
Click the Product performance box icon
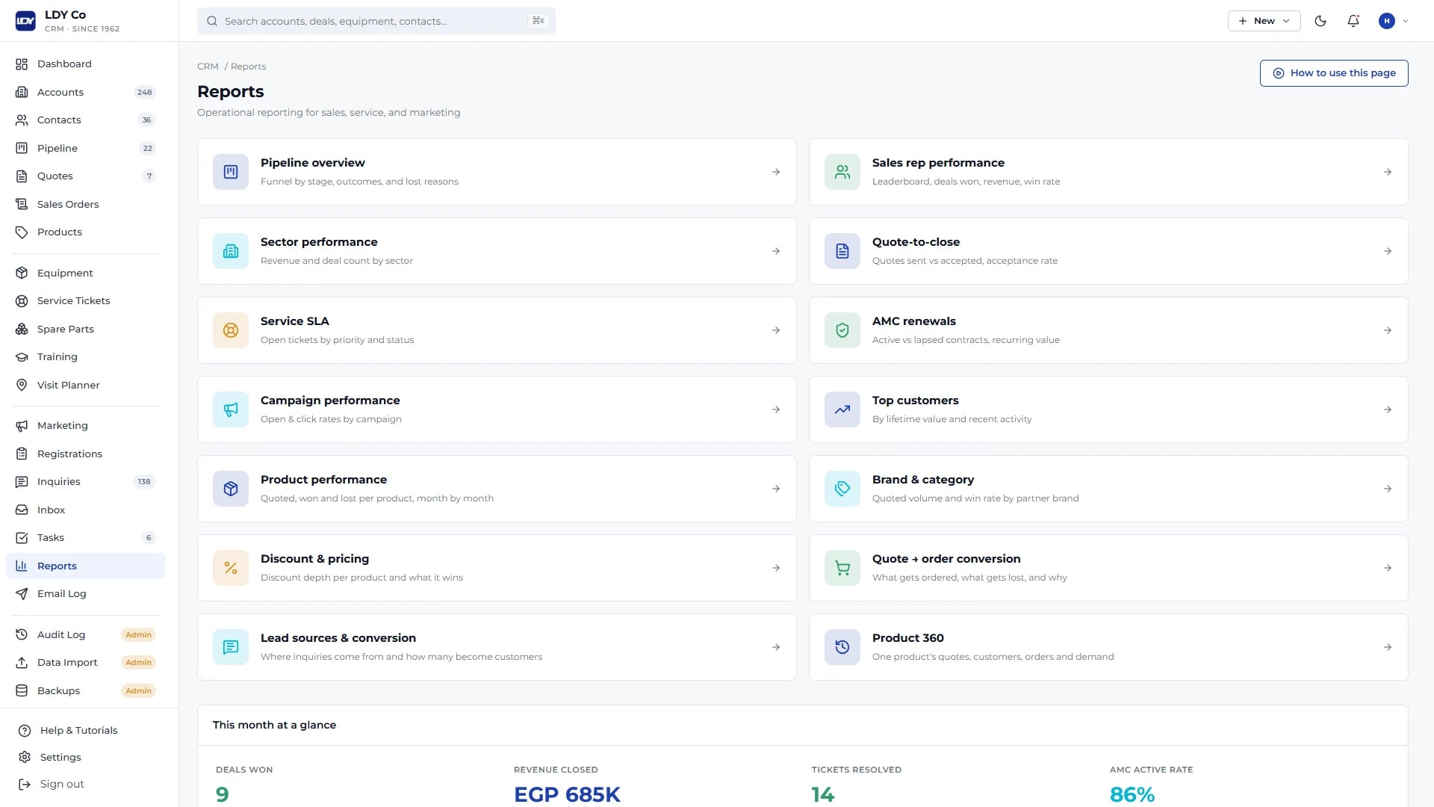(231, 489)
